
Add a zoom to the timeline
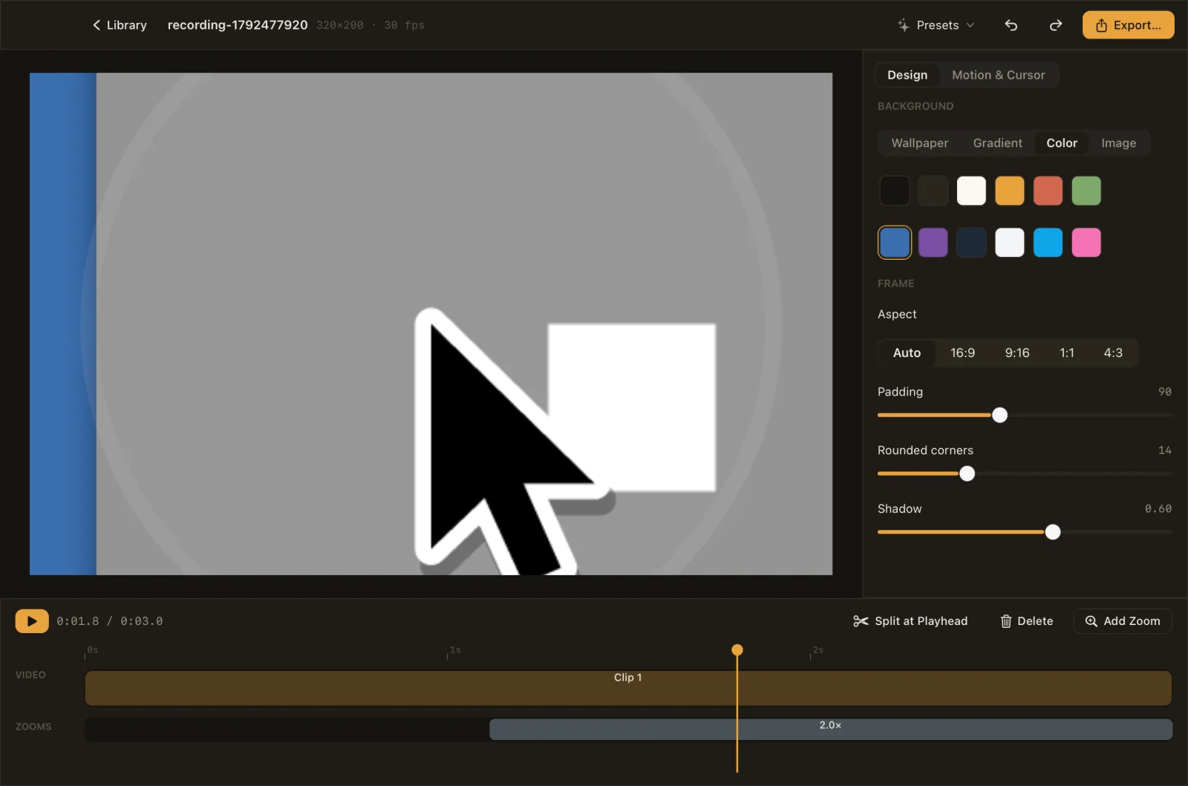tap(1123, 621)
